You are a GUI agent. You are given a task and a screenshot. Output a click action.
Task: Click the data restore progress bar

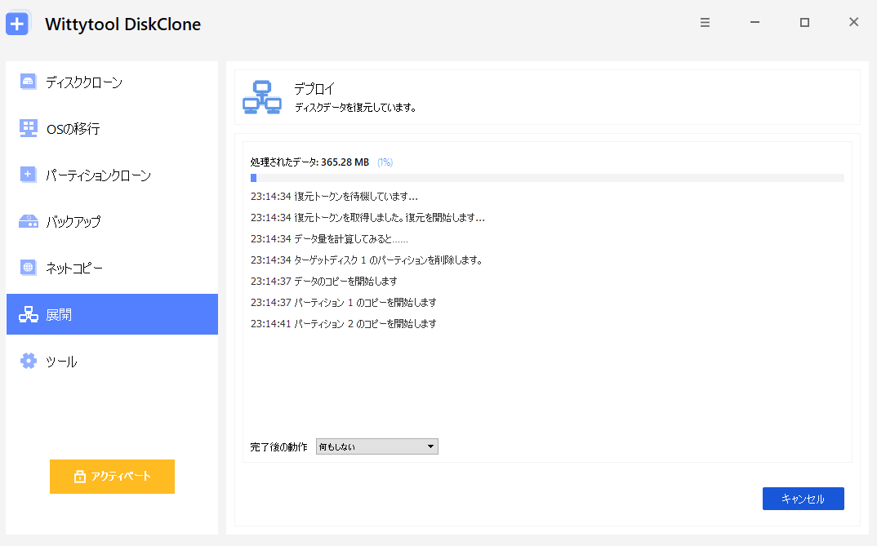coord(547,178)
